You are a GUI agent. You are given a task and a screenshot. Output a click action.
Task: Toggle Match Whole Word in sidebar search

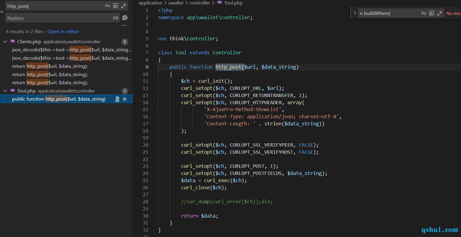116,6
